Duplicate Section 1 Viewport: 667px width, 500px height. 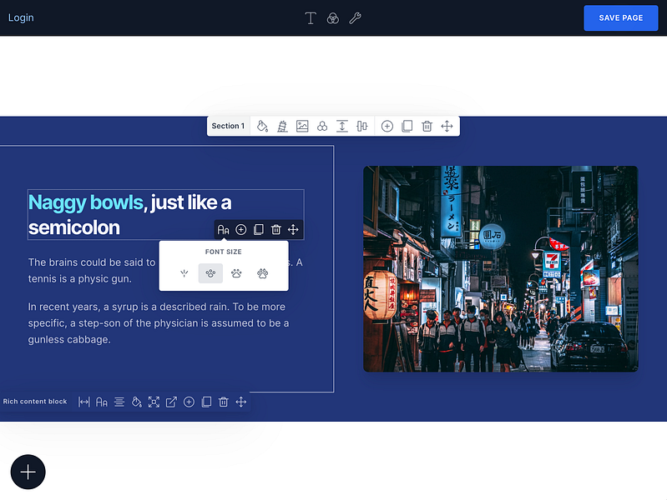[407, 126]
